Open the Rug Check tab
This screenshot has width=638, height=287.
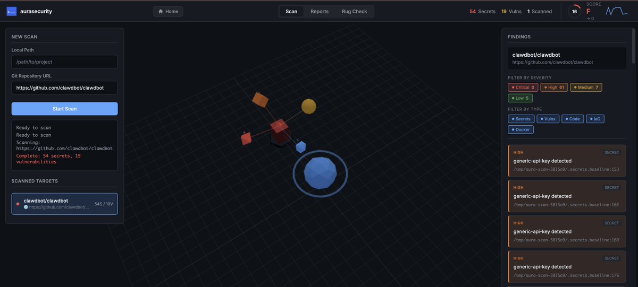[x=354, y=11]
